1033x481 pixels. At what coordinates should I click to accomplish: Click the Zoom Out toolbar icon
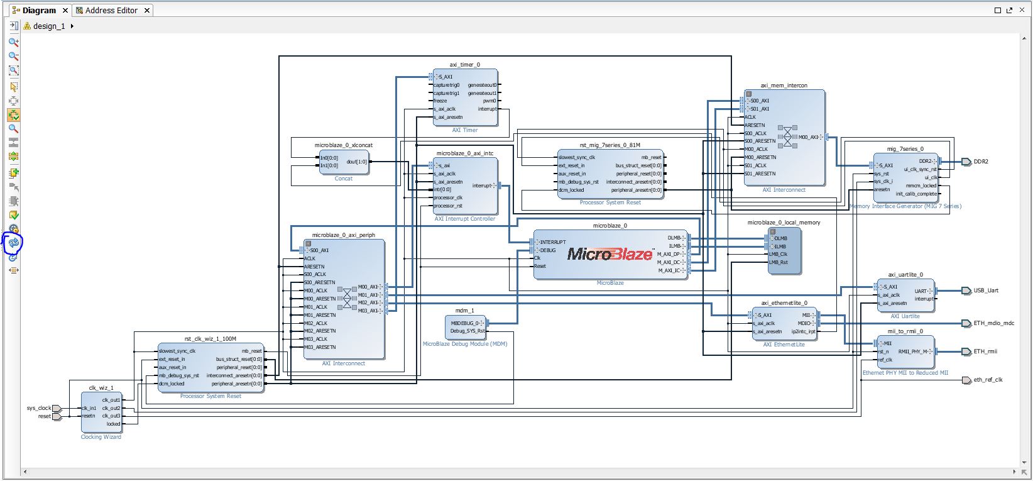click(x=13, y=57)
